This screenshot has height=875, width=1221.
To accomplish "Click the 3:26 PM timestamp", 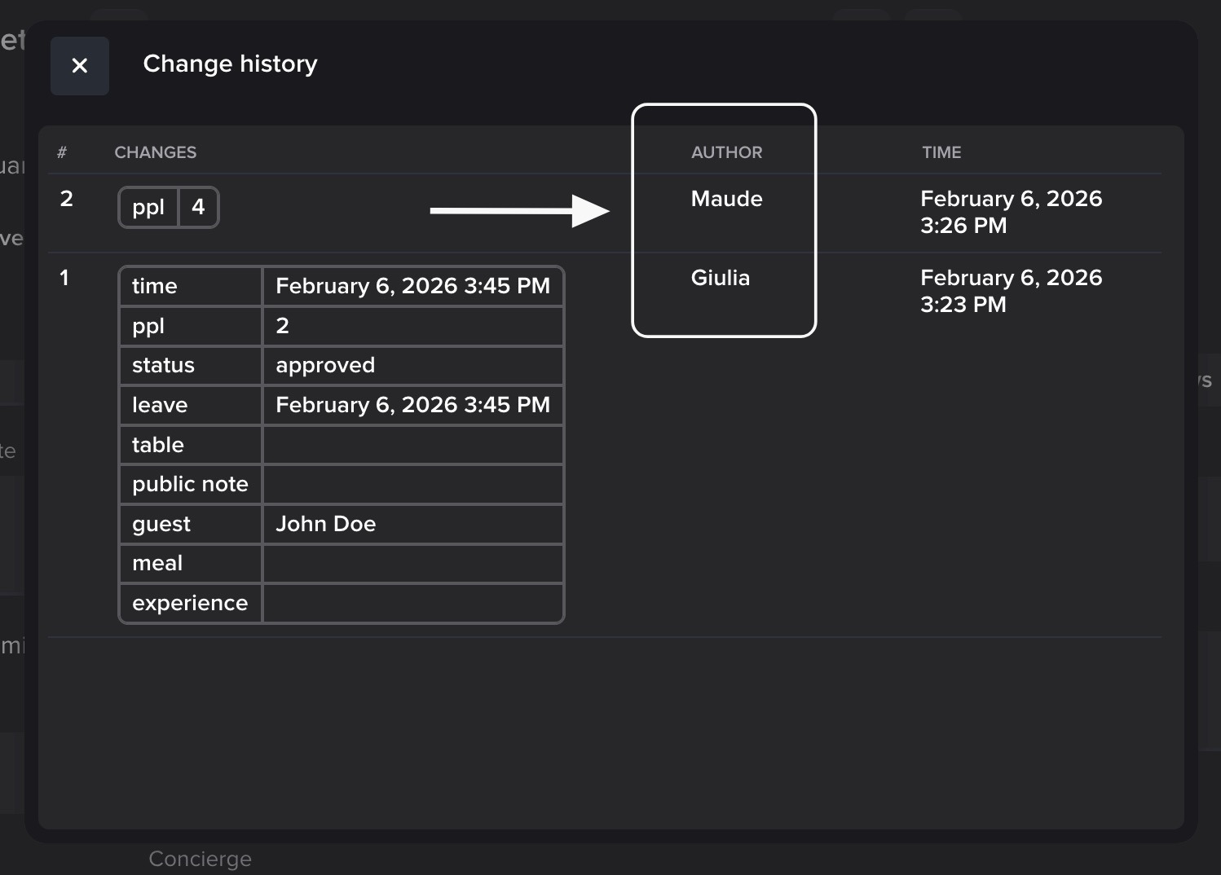I will [963, 226].
